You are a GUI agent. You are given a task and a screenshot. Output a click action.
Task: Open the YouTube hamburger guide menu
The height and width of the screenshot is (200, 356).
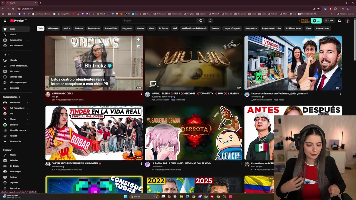coord(5,21)
